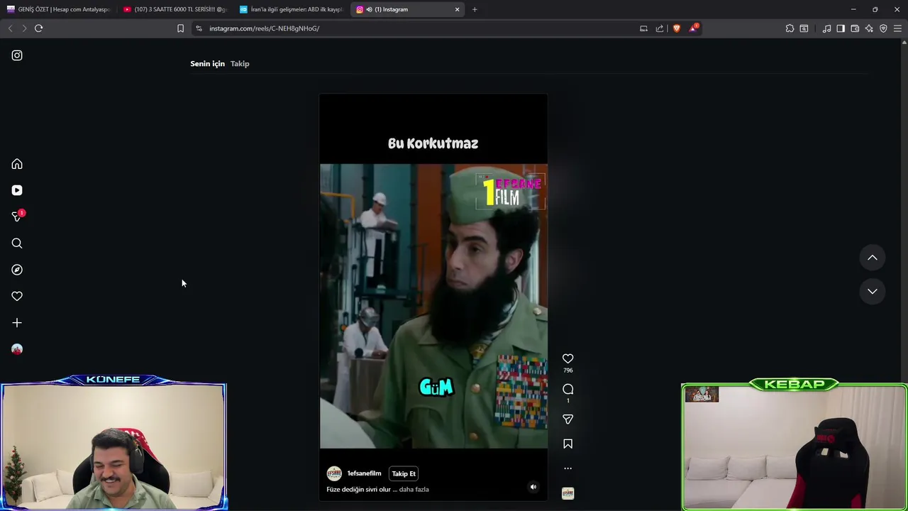Image resolution: width=908 pixels, height=511 pixels.
Task: Open Search in Instagram sidebar
Action: click(x=17, y=243)
